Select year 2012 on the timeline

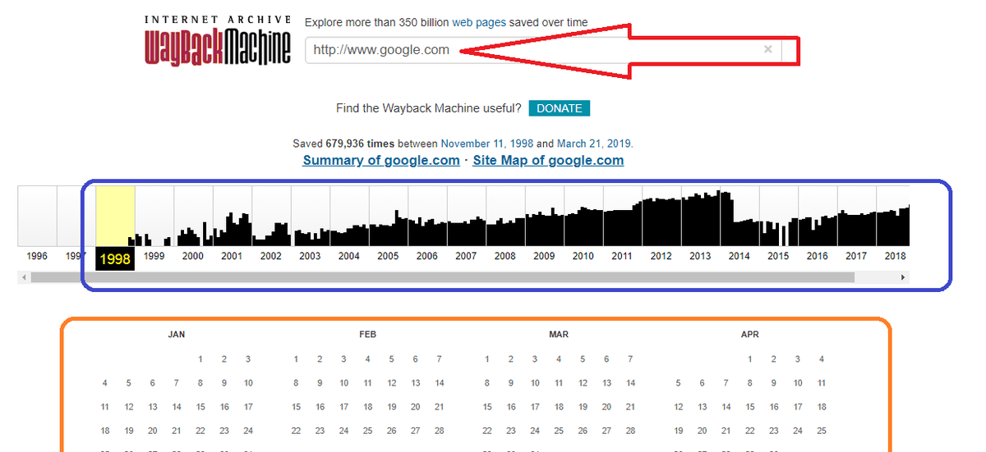tap(661, 256)
